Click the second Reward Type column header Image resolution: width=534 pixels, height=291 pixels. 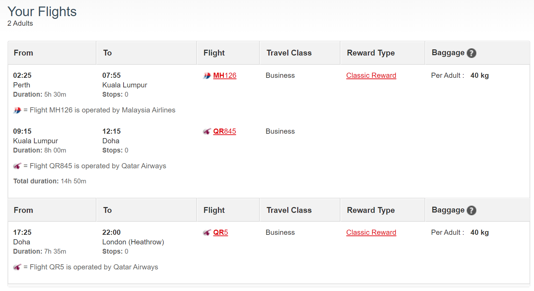click(x=371, y=210)
